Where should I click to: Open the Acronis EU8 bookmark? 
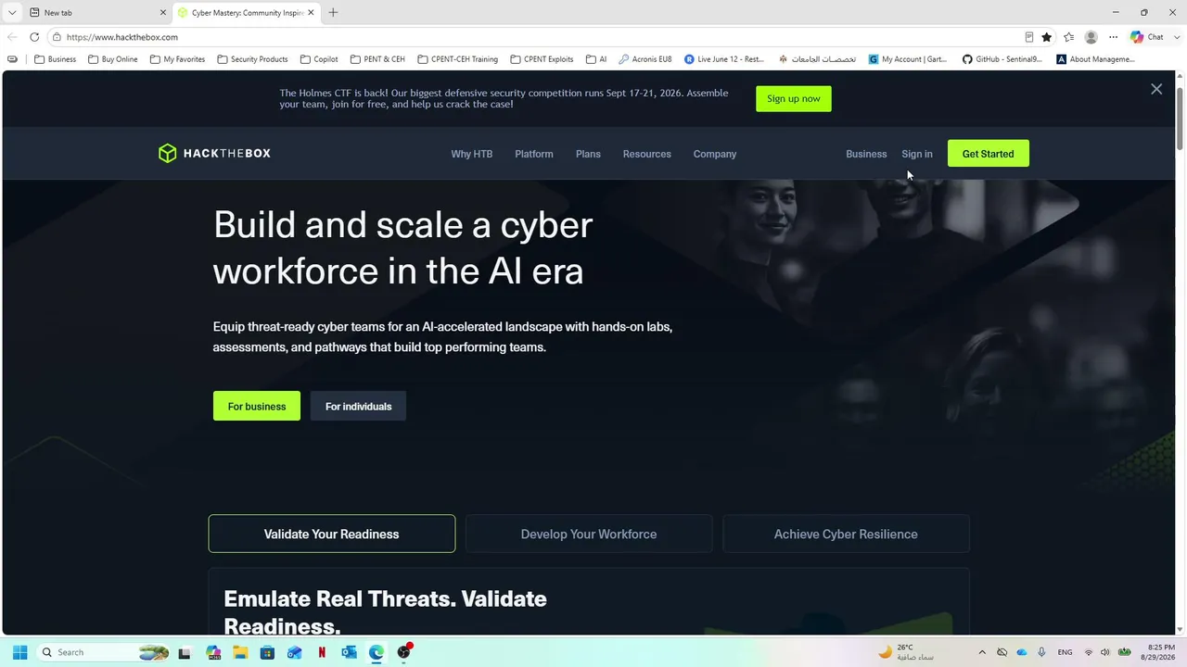coord(645,59)
